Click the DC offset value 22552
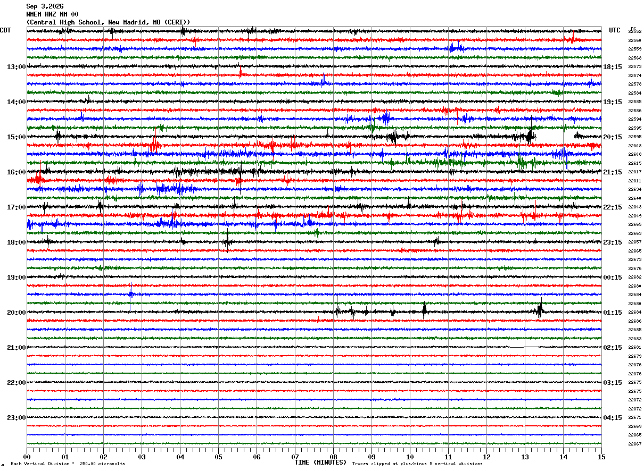Viewport: 644px width, 471px height. [634, 32]
